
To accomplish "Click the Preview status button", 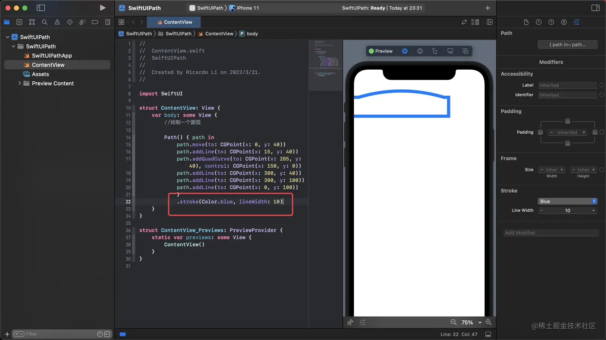I will 381,51.
